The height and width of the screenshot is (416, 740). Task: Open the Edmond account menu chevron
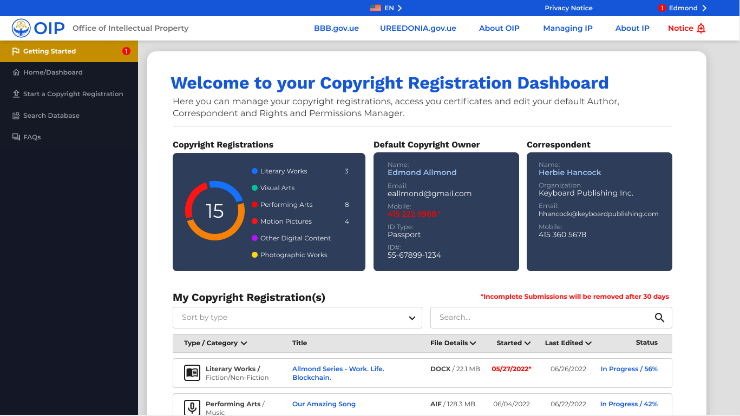coord(704,8)
